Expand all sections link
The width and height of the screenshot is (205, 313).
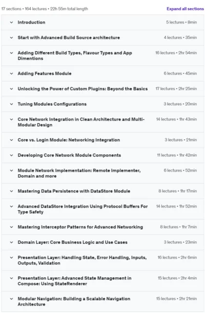point(185,9)
